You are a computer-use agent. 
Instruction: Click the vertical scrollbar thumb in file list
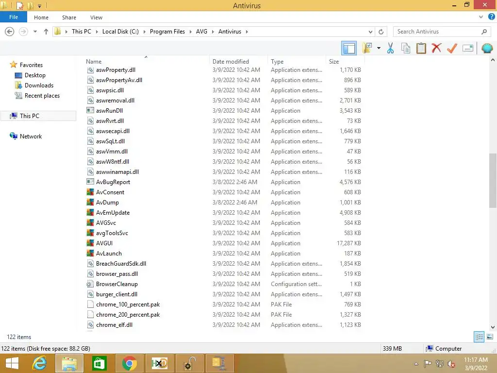point(493,180)
